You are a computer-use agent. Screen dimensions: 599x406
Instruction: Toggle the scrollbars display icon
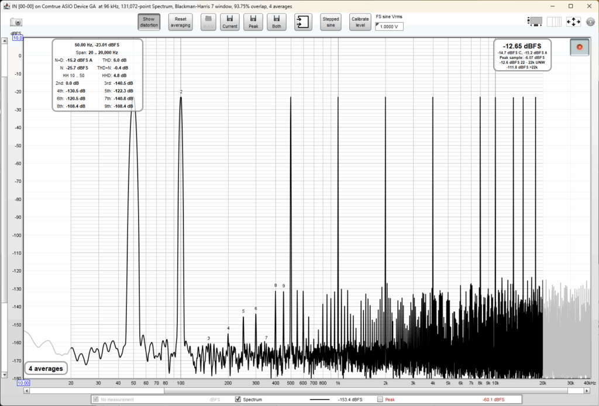click(535, 22)
